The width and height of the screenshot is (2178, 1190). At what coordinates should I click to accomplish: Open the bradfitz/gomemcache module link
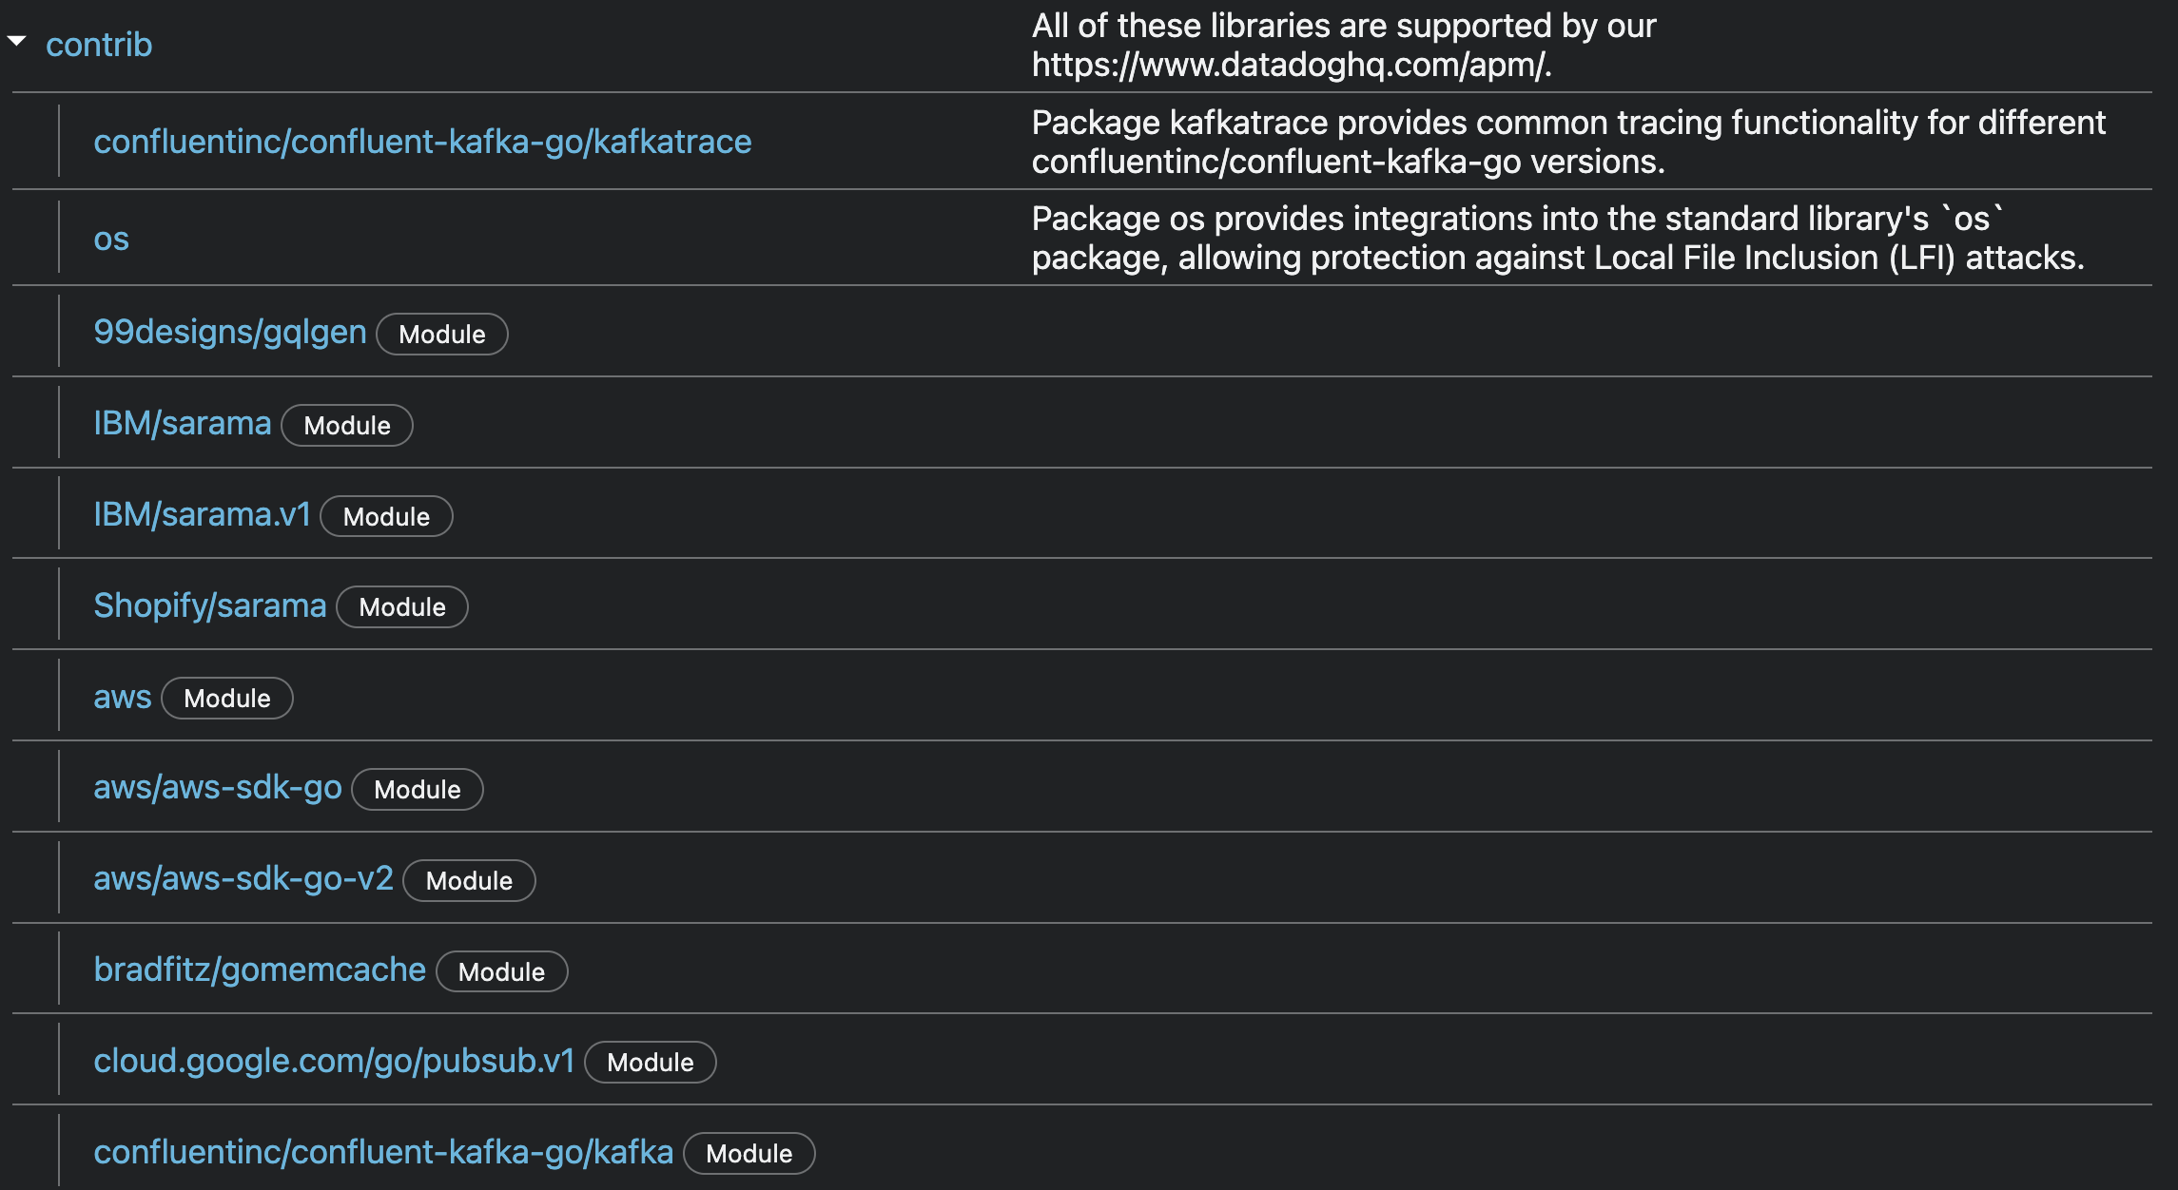coord(260,970)
